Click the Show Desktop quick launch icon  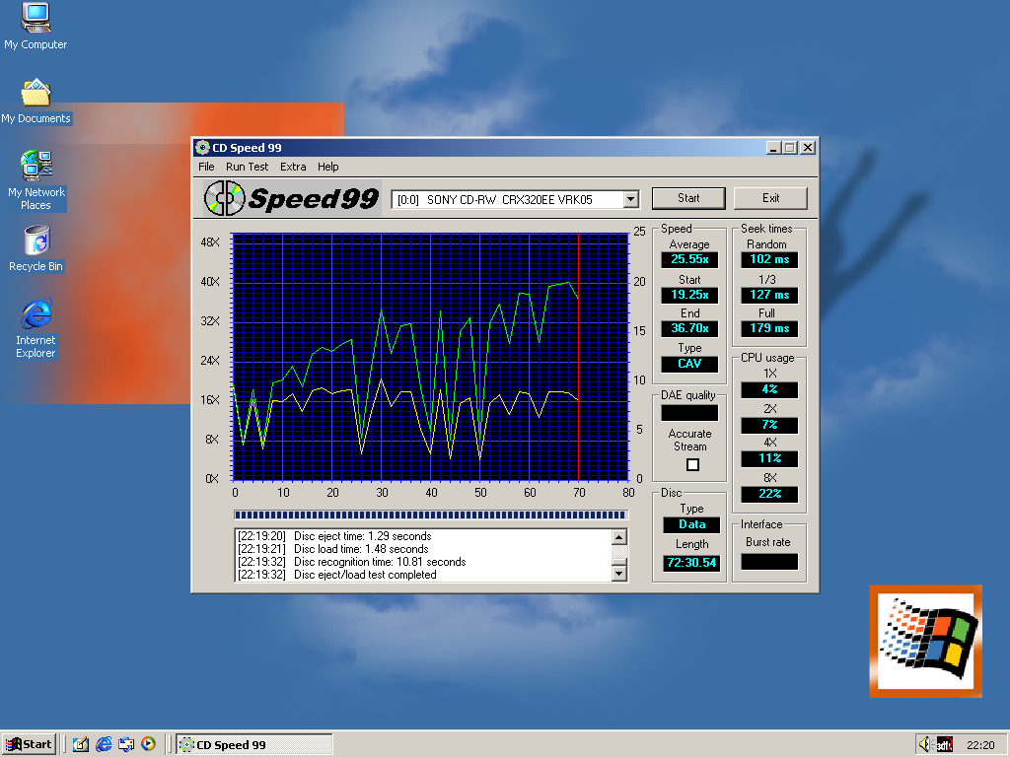[81, 744]
